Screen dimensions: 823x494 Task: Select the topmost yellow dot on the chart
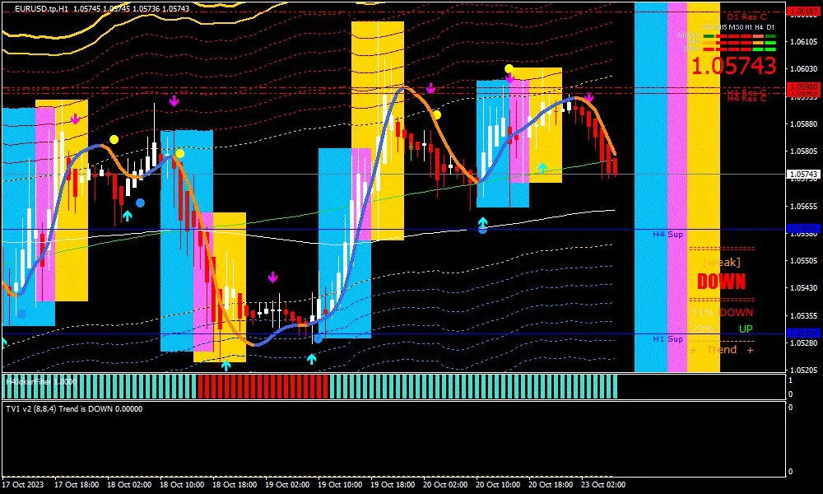pos(509,69)
